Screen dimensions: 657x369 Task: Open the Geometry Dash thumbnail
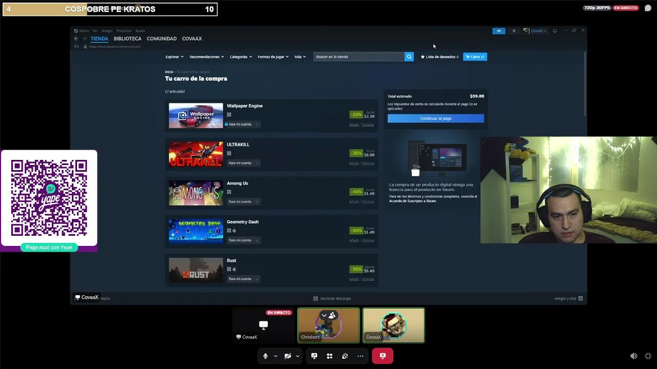pos(196,231)
